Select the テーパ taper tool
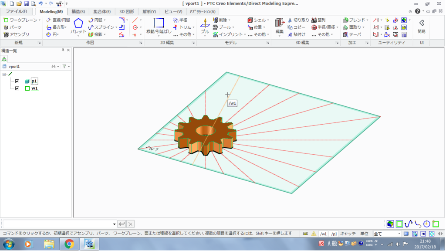The width and height of the screenshot is (446, 251). [352, 34]
